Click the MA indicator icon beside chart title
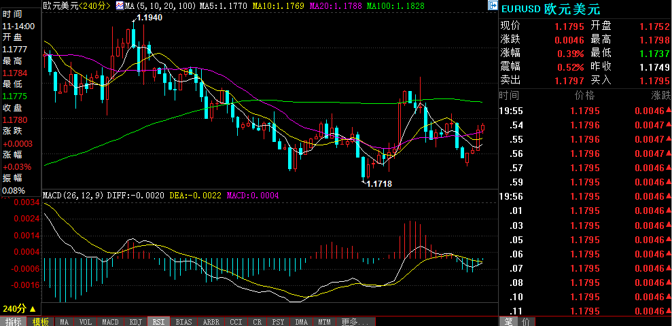Viewport: 672px width, 326px height. point(119,5)
